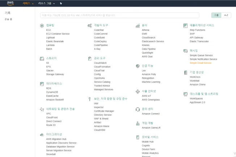
Task: Open 콘솔 홈 in sidebar
Action: click(x=8, y=19)
